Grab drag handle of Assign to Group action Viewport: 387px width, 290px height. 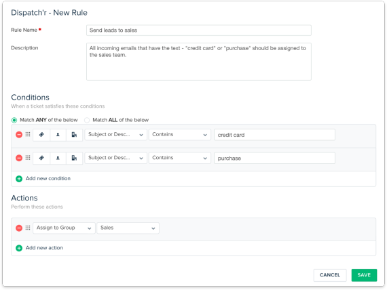pyautogui.click(x=28, y=228)
